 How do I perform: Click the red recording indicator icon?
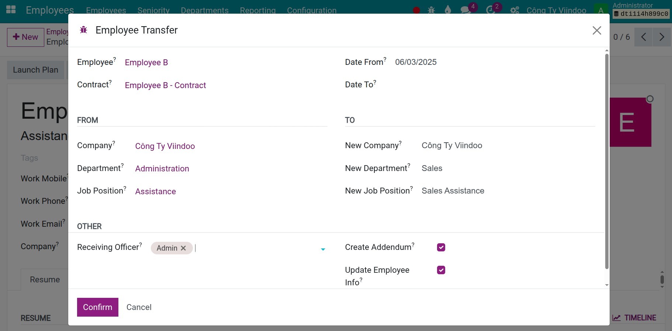(x=416, y=10)
